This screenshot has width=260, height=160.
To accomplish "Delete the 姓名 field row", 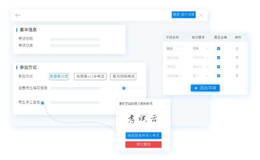I will (x=237, y=48).
